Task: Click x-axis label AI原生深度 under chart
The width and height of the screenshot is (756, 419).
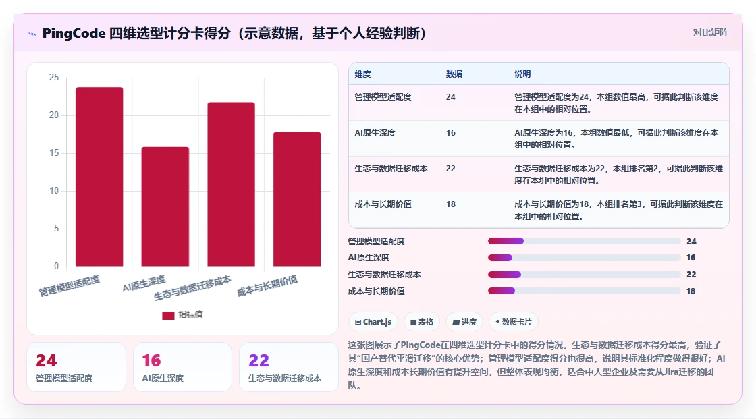Action: [144, 283]
